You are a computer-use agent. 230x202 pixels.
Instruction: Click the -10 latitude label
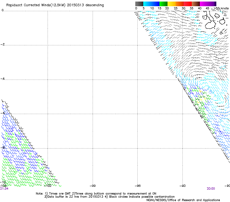pyautogui.click(x=3, y=182)
